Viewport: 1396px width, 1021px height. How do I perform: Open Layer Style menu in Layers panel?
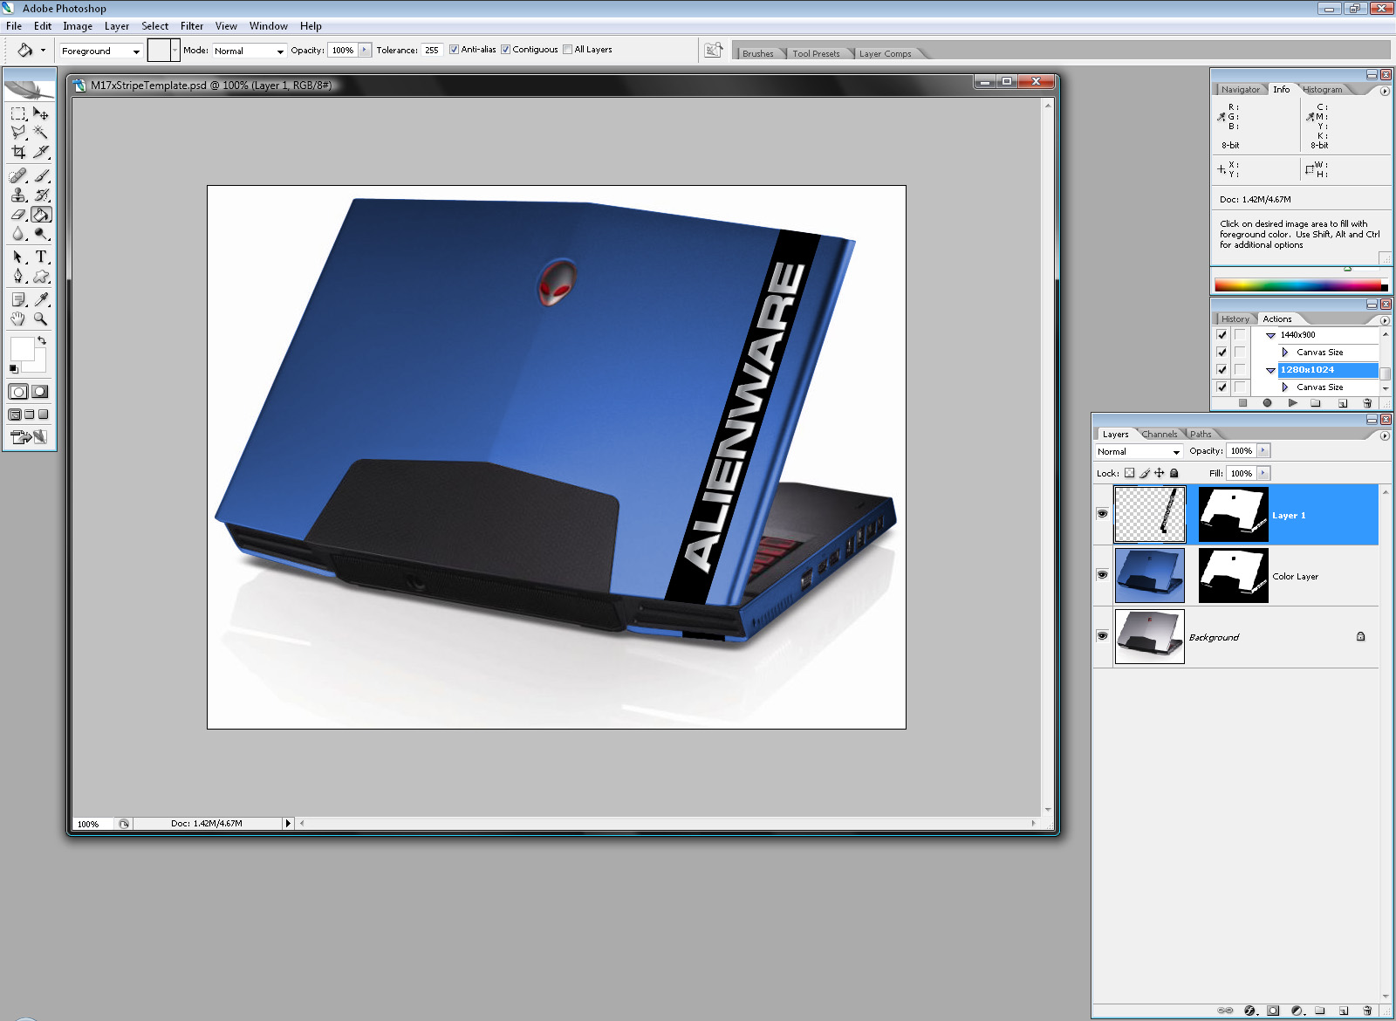[1249, 1011]
